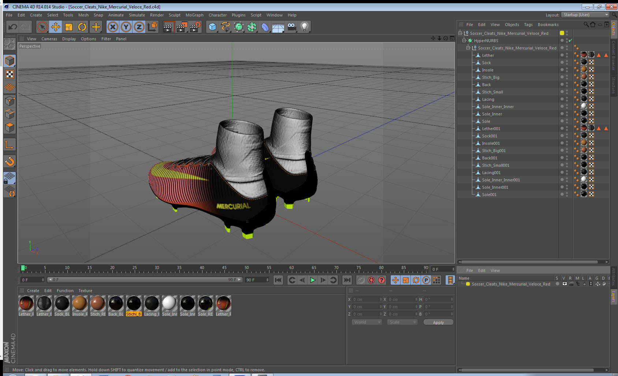This screenshot has height=376, width=618.
Task: Click the Apply coordinates button
Action: coord(438,322)
